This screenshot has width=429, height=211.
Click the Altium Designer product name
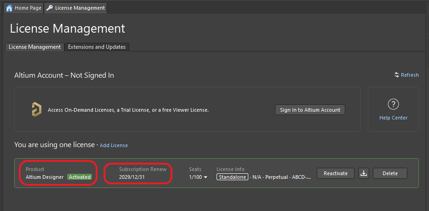(45, 177)
